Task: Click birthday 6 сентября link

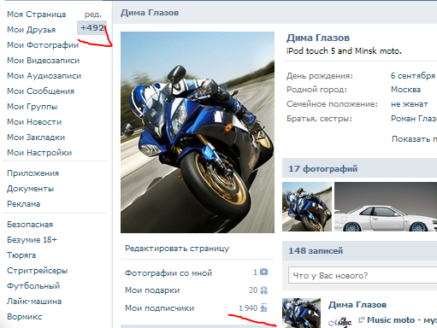Action: pyautogui.click(x=413, y=76)
